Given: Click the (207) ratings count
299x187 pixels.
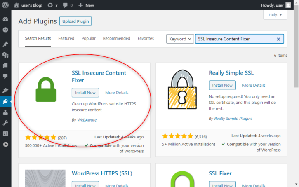Looking at the screenshot, I should pyautogui.click(x=62, y=138).
